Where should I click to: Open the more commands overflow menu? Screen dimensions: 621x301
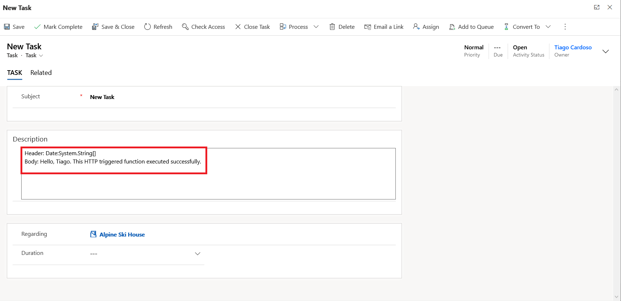(x=565, y=27)
